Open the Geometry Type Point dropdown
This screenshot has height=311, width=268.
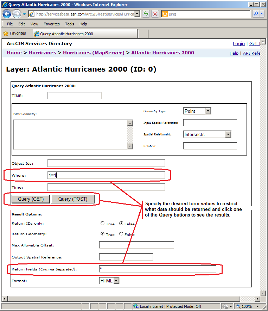197,111
